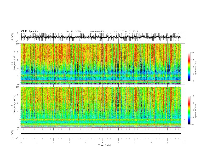The width and height of the screenshot is (207, 160).
Task: Click the "10" tick on the time axis
Action: click(x=184, y=142)
